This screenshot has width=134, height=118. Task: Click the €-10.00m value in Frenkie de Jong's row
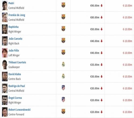click(127, 17)
